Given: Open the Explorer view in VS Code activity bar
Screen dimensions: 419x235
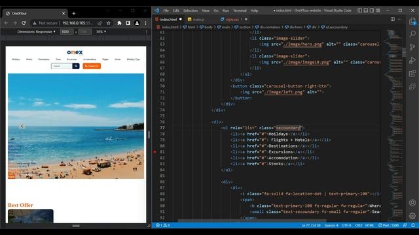Looking at the screenshot, I should [412, 22].
